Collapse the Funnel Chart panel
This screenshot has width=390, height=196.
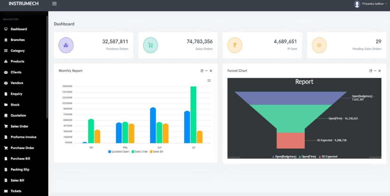point(375,71)
